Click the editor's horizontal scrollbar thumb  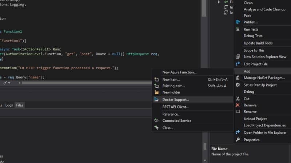pyautogui.click(x=87, y=83)
